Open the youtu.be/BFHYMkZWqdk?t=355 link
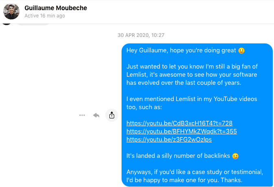Viewport: 274px width, 187px height. point(182,131)
